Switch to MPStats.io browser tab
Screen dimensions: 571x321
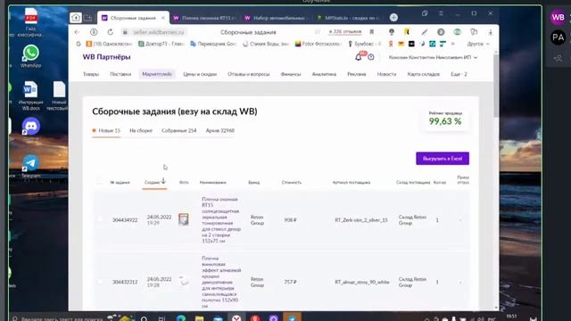[348, 18]
